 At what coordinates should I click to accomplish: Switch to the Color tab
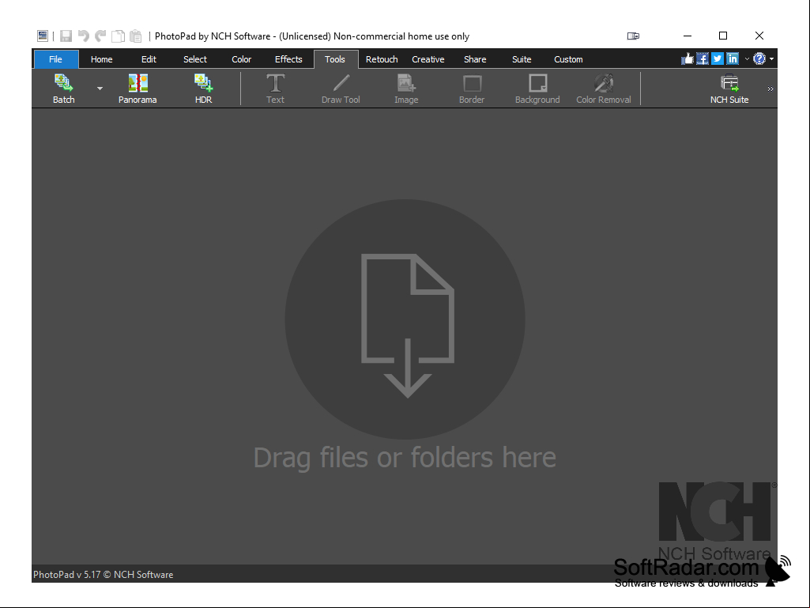pos(241,59)
